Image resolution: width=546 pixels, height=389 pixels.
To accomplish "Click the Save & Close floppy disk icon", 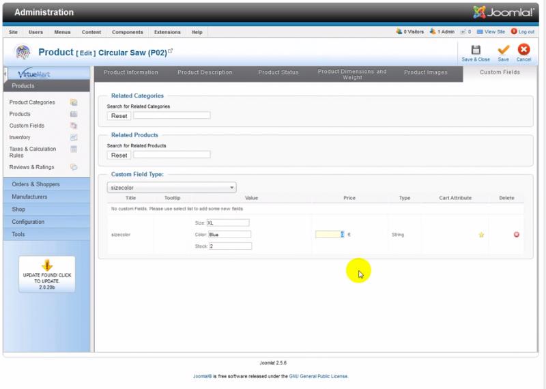I will click(476, 50).
